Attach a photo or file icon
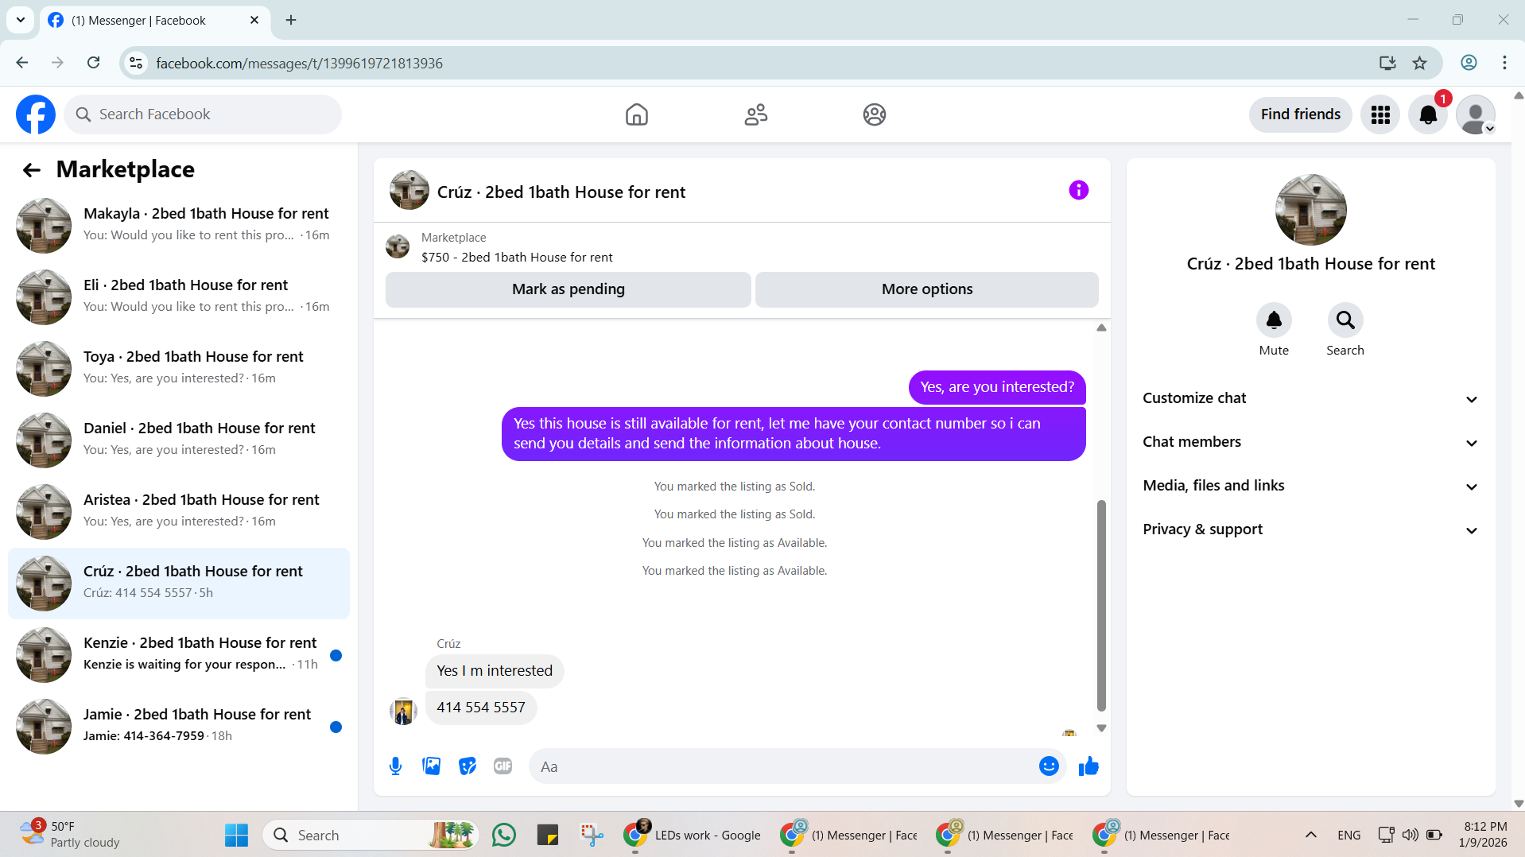Viewport: 1525px width, 857px height. pos(431,766)
